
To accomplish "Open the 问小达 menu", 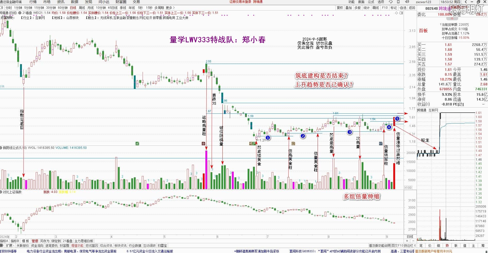I will [x=104, y=2].
